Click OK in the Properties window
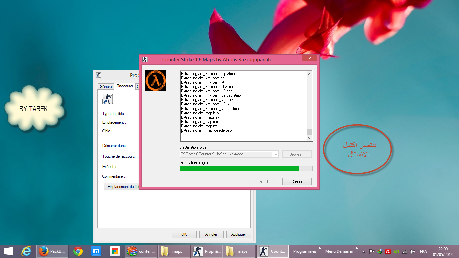This screenshot has height=258, width=459. pos(184,234)
